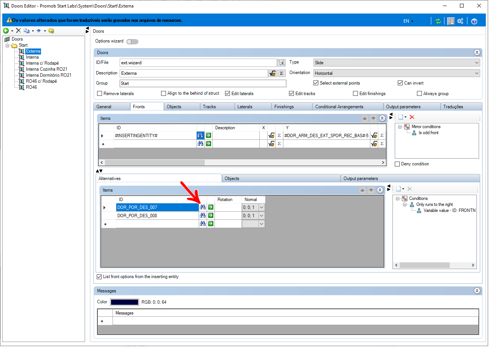This screenshot has height=351, width=496.
Task: Select the Is odd front condition
Action: pyautogui.click(x=429, y=133)
